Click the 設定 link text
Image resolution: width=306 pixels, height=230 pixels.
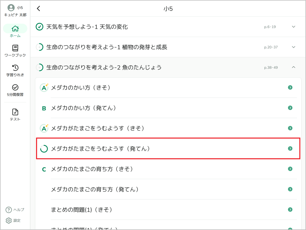pos(17,220)
